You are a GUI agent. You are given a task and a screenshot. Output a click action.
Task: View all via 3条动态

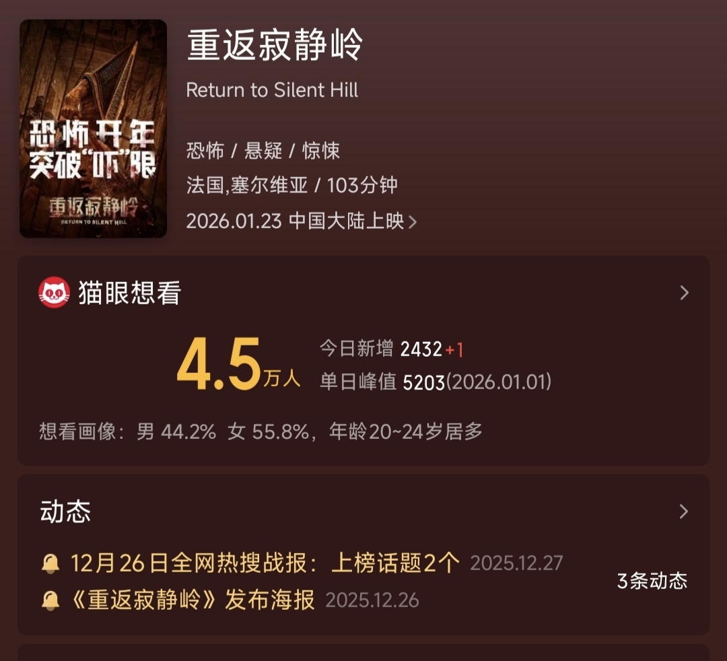click(x=652, y=581)
